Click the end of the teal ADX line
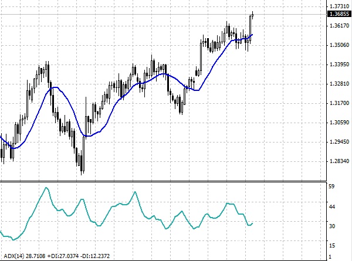Screen dimensions: 352x261 (252, 223)
